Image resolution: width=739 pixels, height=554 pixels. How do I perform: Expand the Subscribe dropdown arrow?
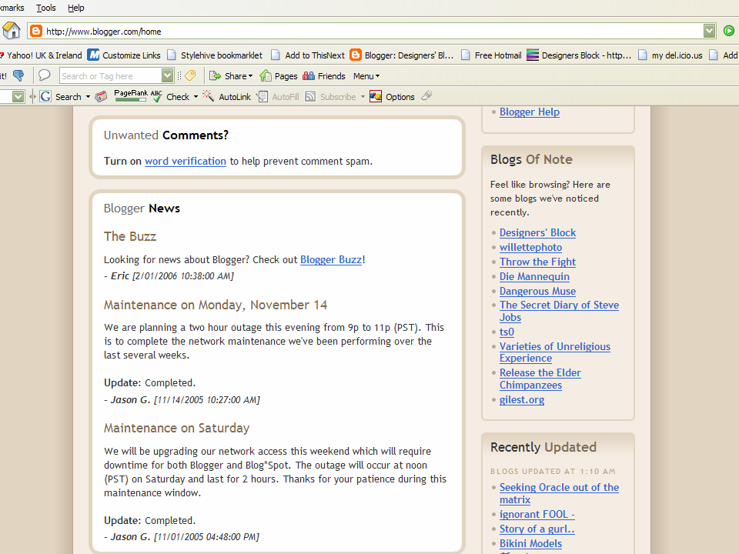(363, 97)
